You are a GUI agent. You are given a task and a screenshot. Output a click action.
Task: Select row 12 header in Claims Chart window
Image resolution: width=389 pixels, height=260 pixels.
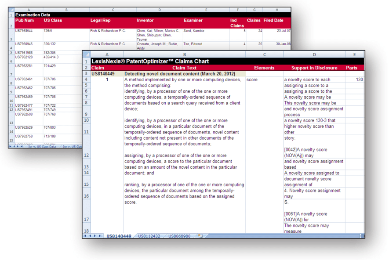(x=86, y=147)
